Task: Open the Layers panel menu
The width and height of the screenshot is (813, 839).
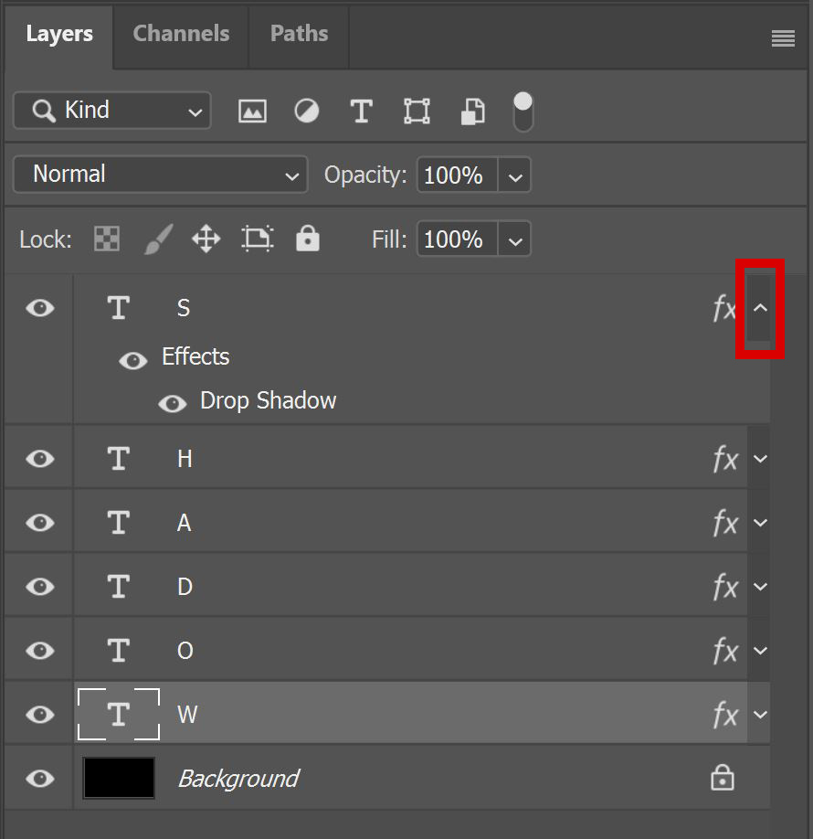Action: coord(783,38)
